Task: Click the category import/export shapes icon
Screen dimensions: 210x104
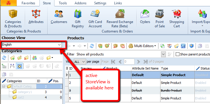Action: tap(34, 58)
